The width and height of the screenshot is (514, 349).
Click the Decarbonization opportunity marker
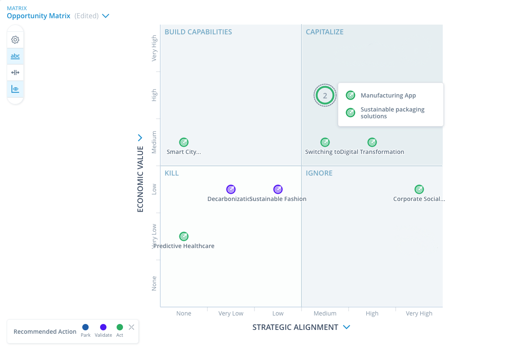click(231, 189)
